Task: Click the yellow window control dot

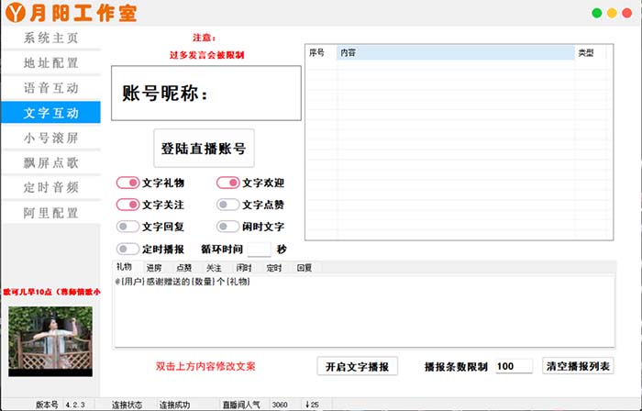Action: tap(611, 14)
